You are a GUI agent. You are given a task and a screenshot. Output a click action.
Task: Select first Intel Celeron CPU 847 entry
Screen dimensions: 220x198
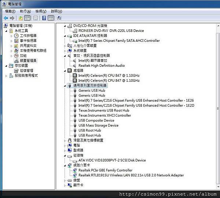pos(109,76)
